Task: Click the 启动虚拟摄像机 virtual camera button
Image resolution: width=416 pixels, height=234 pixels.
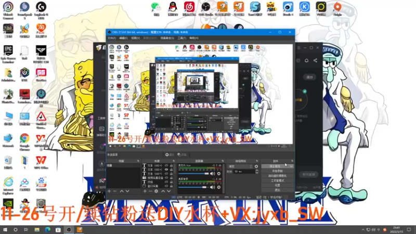Action: 278,176
